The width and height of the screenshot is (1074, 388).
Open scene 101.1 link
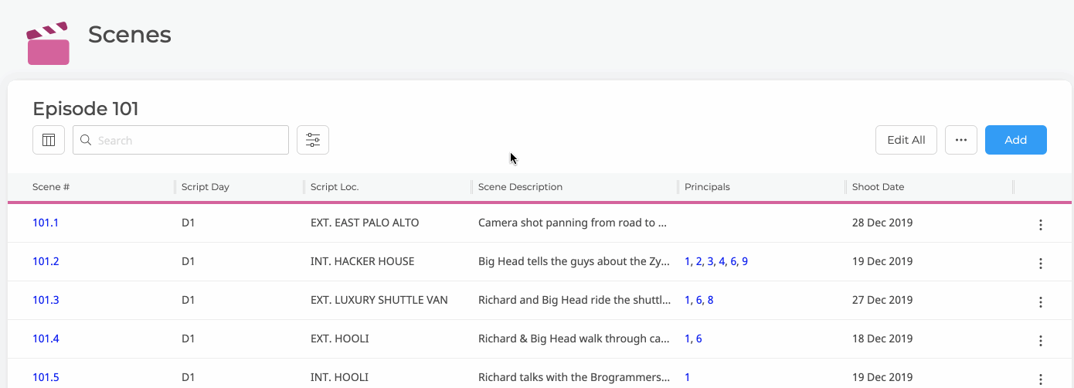[46, 223]
